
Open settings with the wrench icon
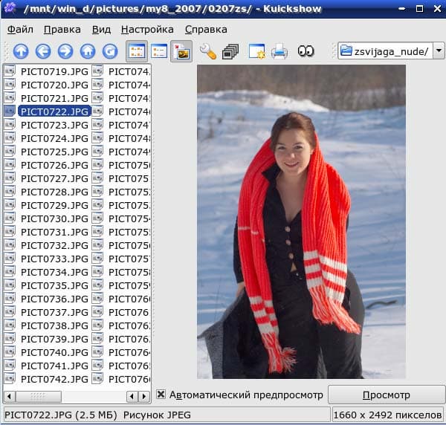point(208,51)
